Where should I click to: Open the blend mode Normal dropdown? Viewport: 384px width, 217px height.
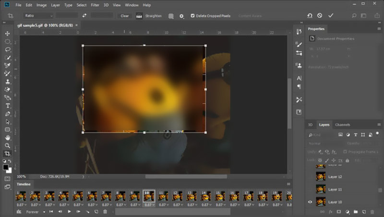point(325,143)
